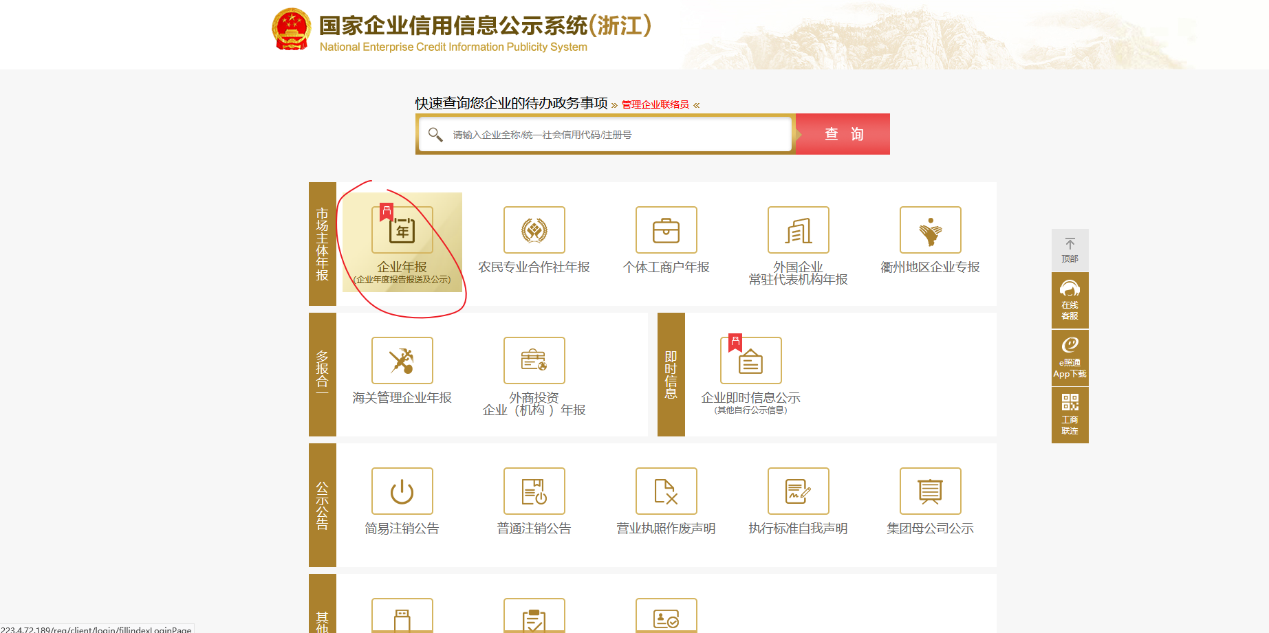This screenshot has width=1269, height=633.
Task: Click the ID card icon in 其他 row
Action: point(666,616)
